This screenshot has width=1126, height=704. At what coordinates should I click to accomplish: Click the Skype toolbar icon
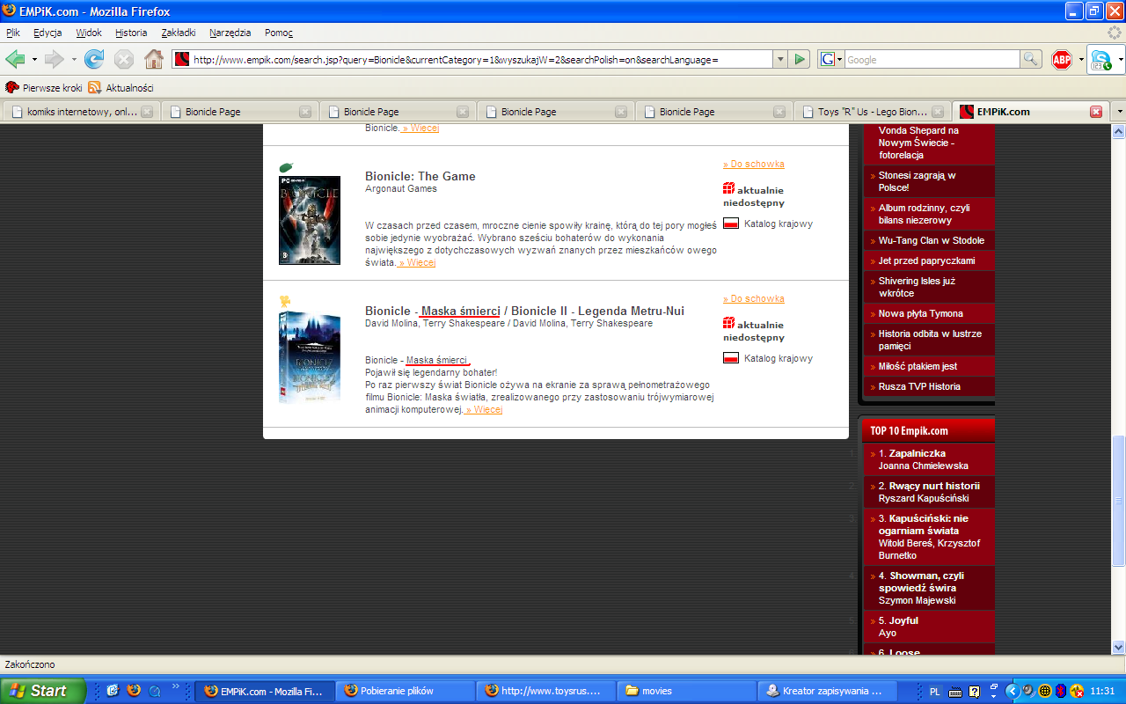coord(1100,59)
